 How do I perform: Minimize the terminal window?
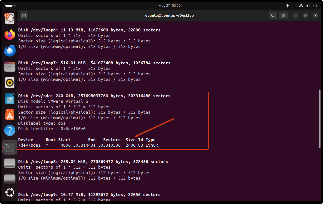[x=295, y=15]
